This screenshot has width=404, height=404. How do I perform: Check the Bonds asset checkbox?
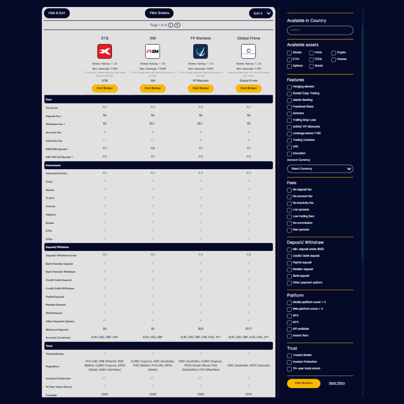[x=311, y=66]
